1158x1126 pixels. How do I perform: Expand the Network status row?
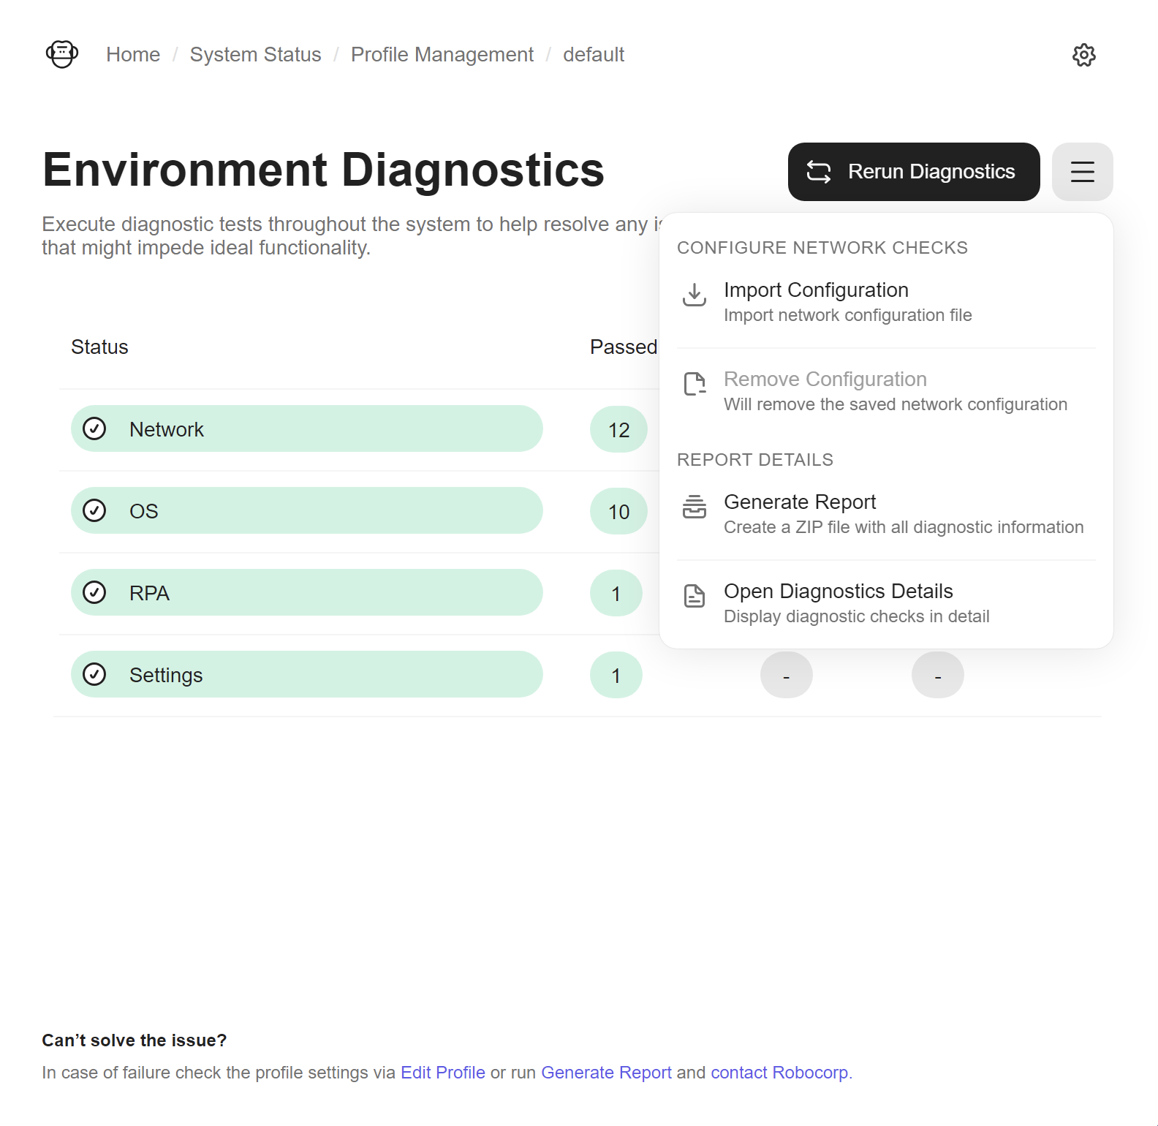coord(307,428)
